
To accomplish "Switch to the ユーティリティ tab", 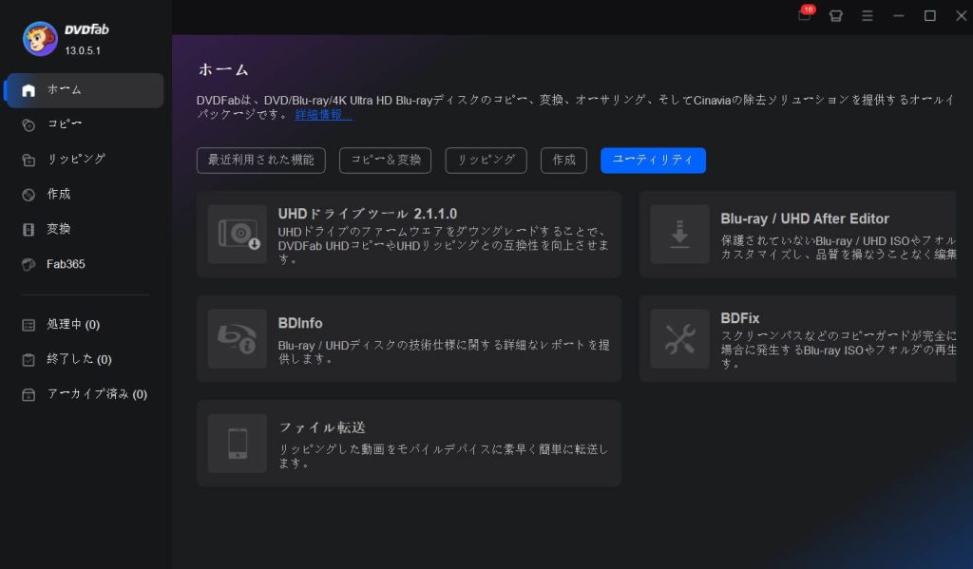I will coord(653,160).
